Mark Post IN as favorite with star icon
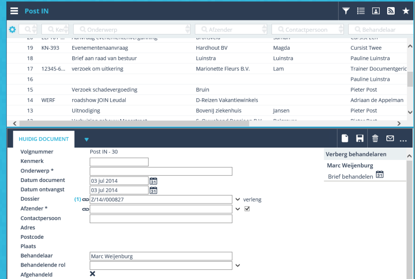This screenshot has height=279, width=415. [405, 11]
